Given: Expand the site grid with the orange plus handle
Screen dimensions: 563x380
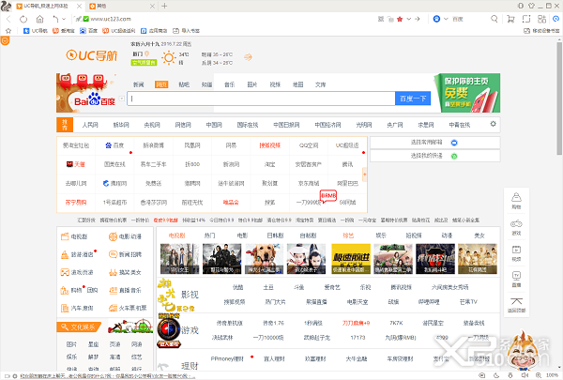Looking at the screenshot, I should [x=364, y=175].
